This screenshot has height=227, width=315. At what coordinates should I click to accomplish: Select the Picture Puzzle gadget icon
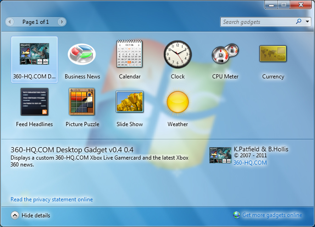(82, 102)
